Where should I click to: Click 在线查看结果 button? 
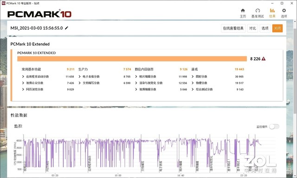click(x=233, y=28)
